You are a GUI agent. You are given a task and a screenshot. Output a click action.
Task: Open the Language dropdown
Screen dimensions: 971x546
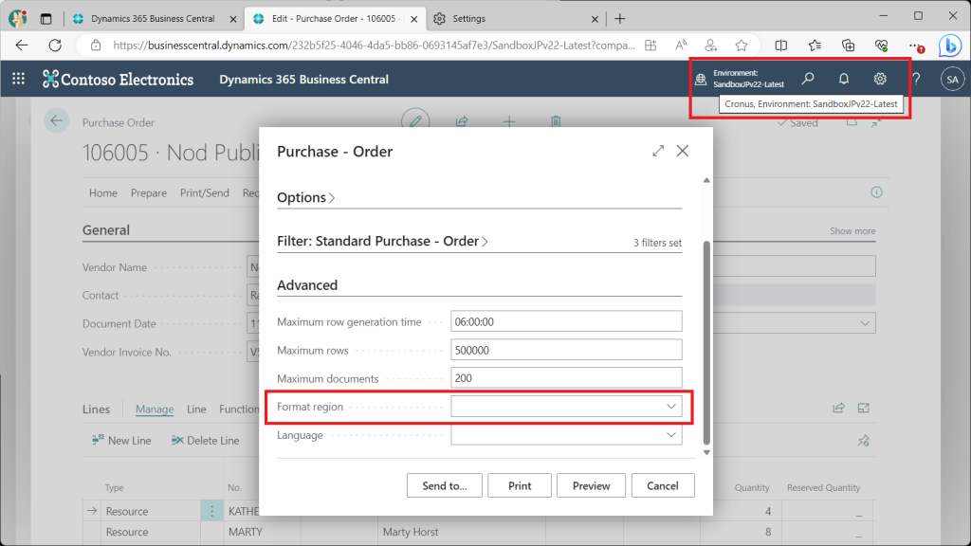click(670, 435)
